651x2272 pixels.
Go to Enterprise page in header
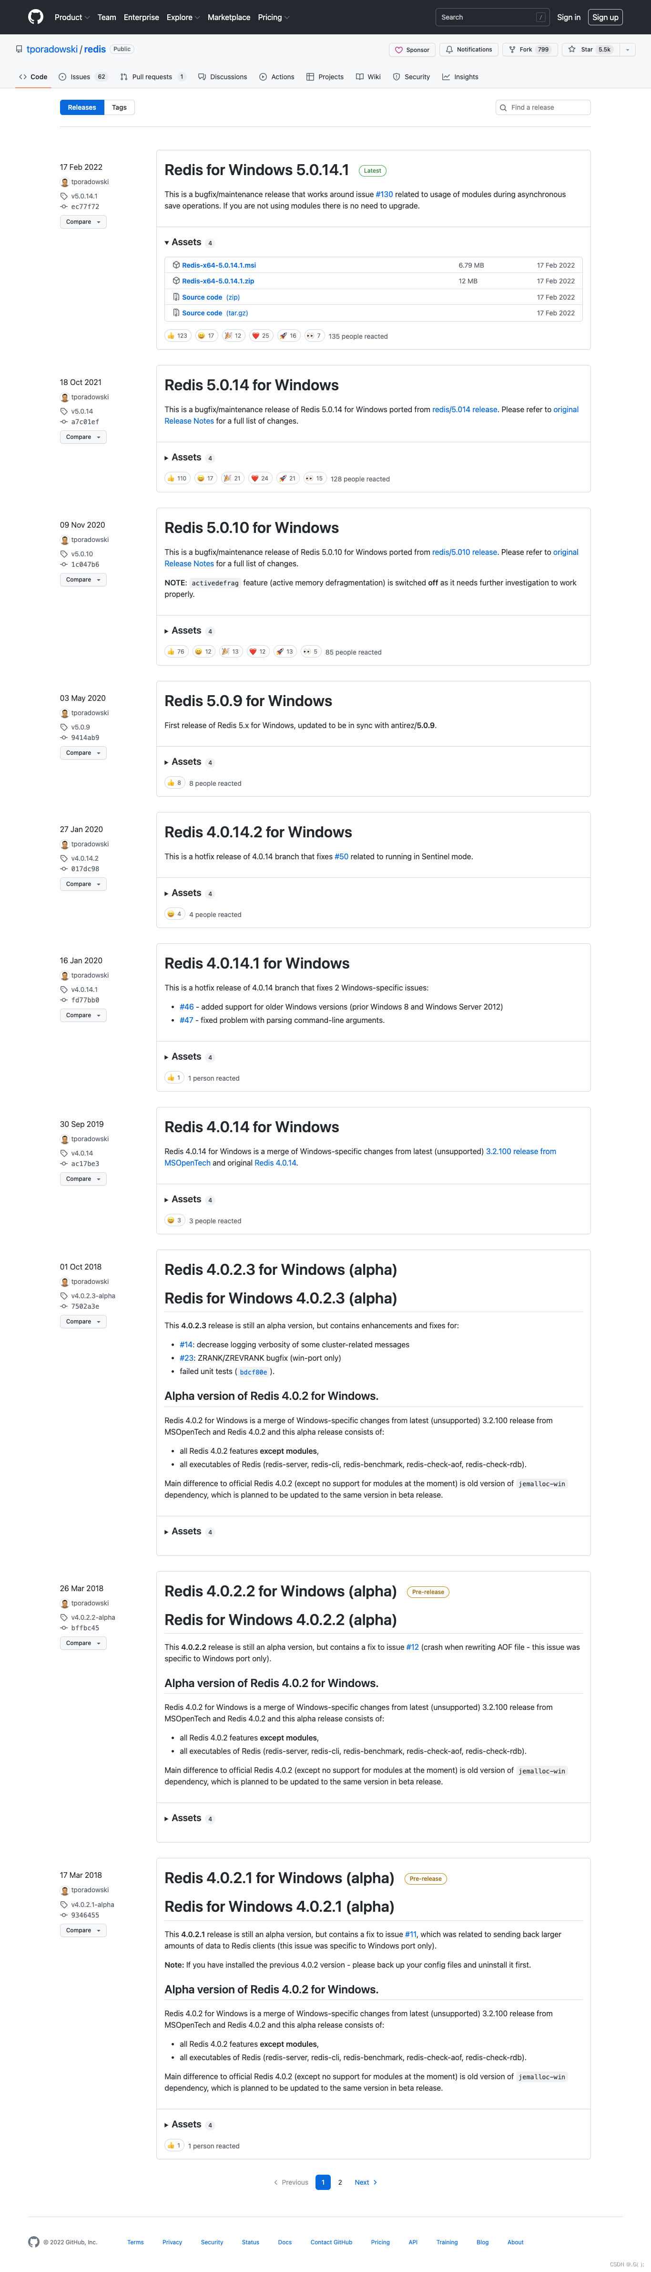point(141,17)
